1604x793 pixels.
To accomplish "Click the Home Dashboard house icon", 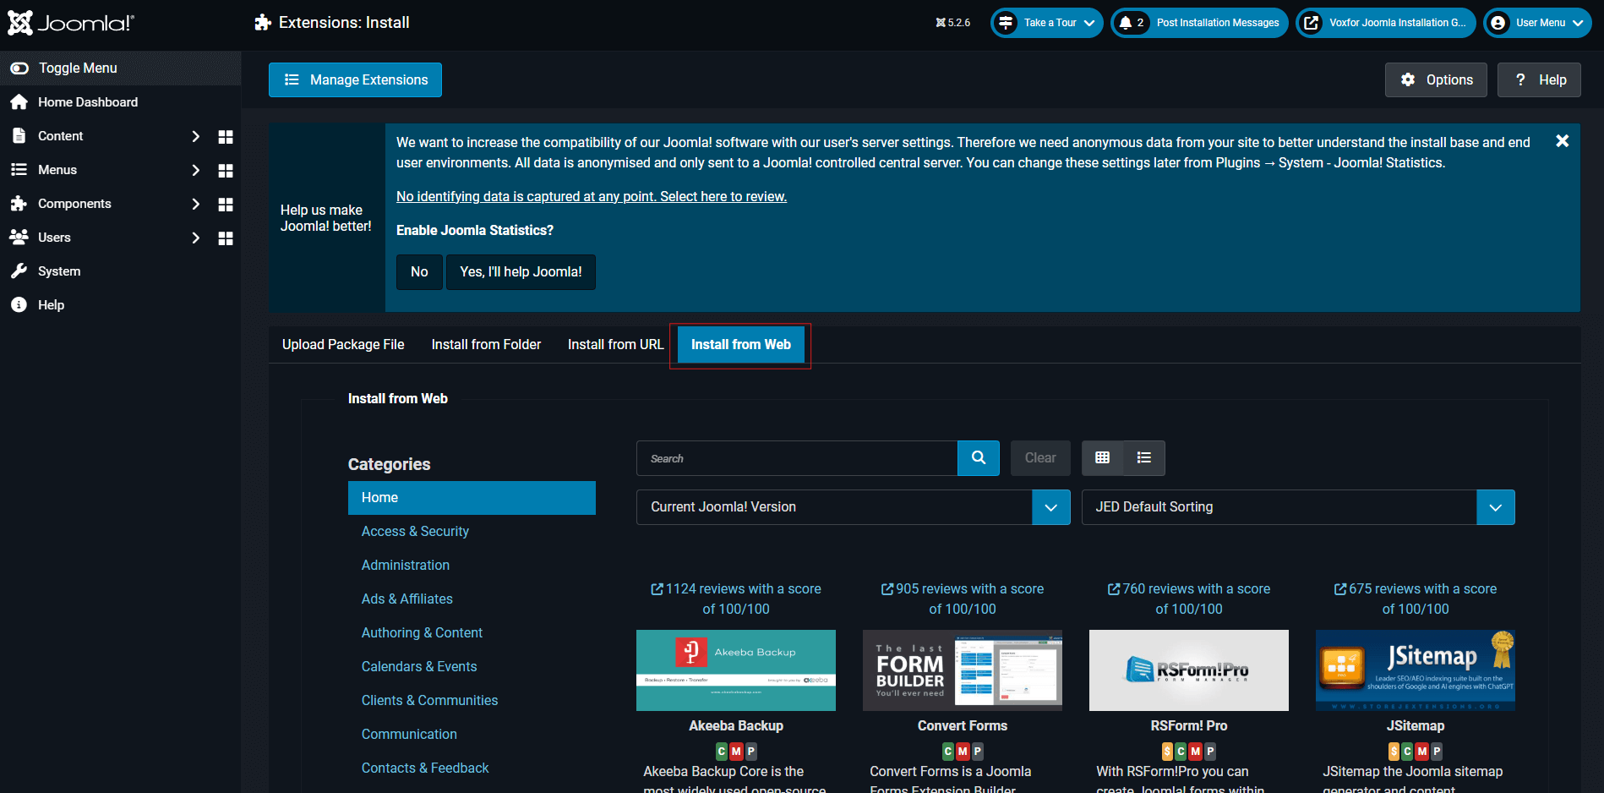I will click(19, 101).
